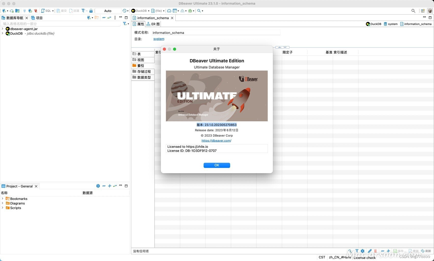Click the navigator new connection plug icon

point(89,18)
